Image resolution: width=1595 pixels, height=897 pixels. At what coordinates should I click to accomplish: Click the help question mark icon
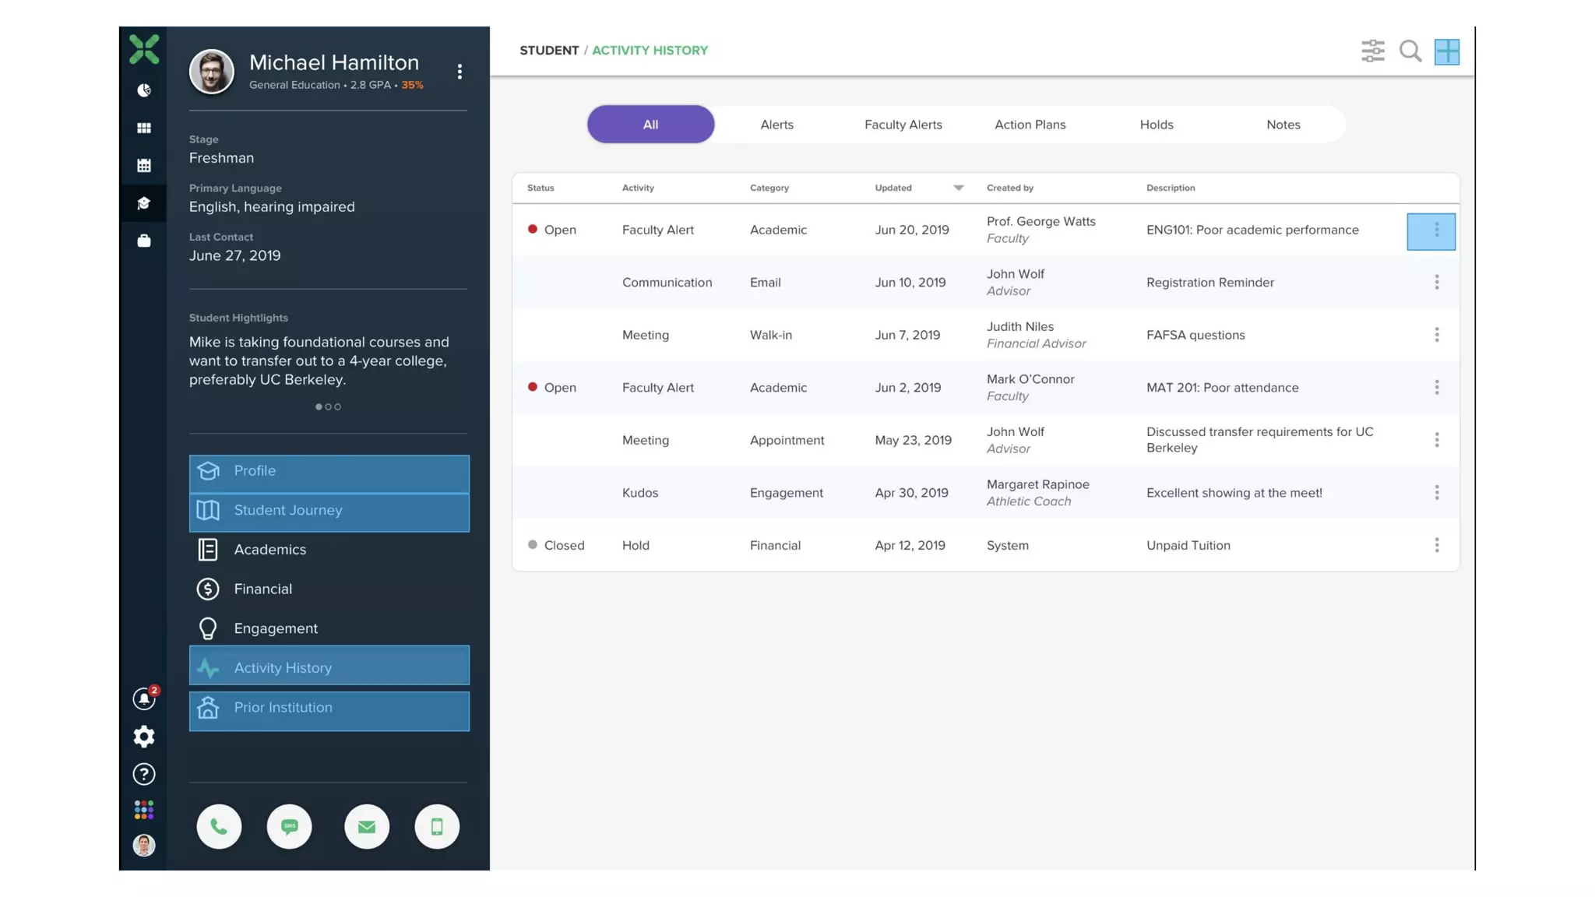pyautogui.click(x=144, y=774)
